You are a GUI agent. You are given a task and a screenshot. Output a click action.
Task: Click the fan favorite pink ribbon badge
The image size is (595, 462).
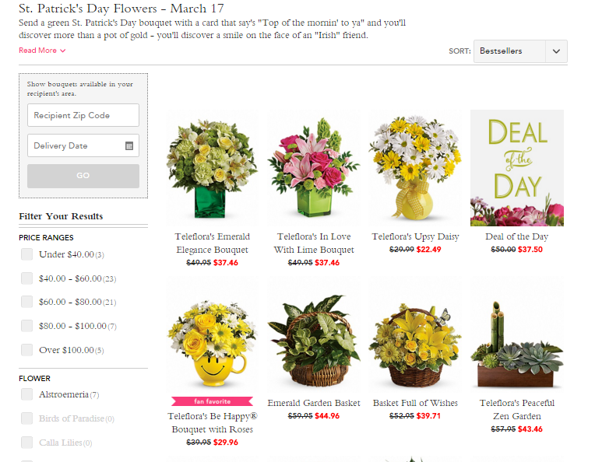pyautogui.click(x=212, y=401)
